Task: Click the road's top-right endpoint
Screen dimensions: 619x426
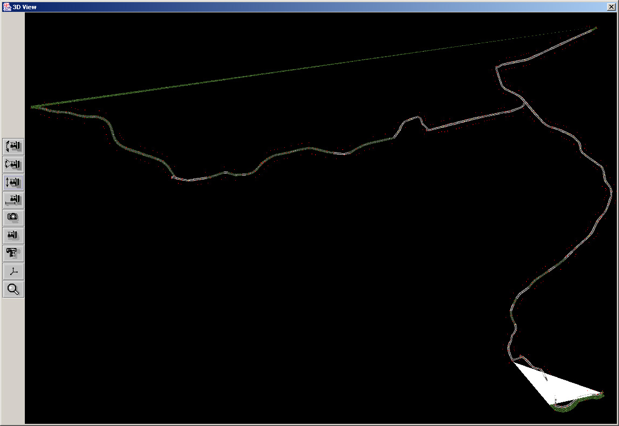Action: (x=595, y=28)
